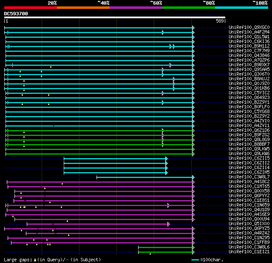Click the UniRef100_C7F7H9 label

[x=249, y=51]
